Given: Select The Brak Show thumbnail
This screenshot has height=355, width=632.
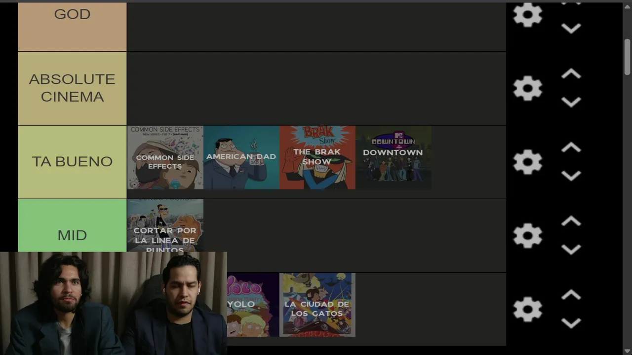Looking at the screenshot, I should click(x=317, y=157).
